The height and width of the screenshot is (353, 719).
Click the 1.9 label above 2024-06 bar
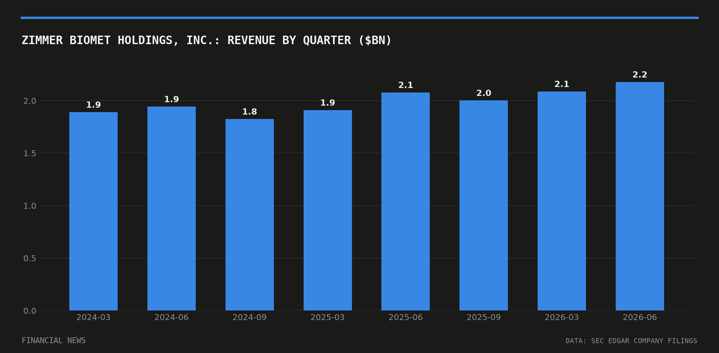tap(172, 99)
